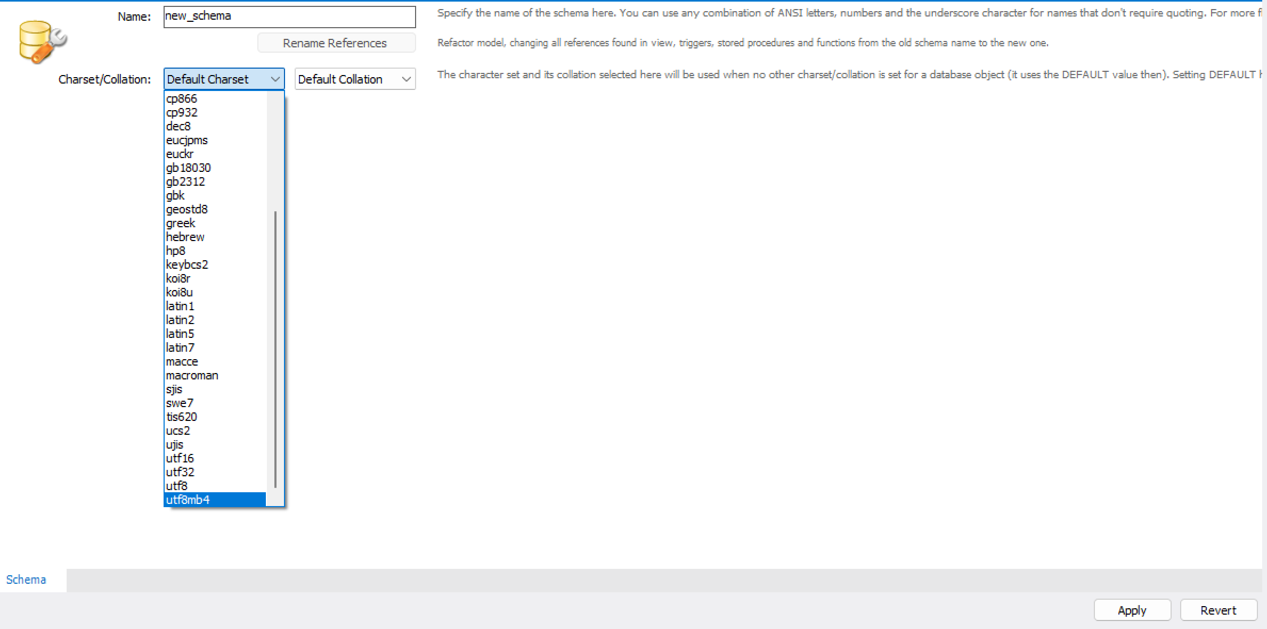Click the Rename References button
Image resolution: width=1267 pixels, height=629 pixels.
(336, 43)
